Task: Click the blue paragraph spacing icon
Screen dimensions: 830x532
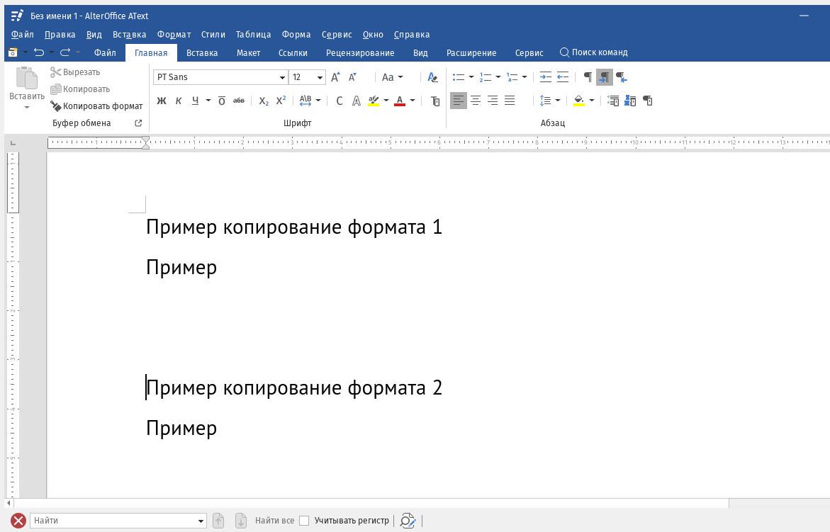Action: pyautogui.click(x=630, y=101)
